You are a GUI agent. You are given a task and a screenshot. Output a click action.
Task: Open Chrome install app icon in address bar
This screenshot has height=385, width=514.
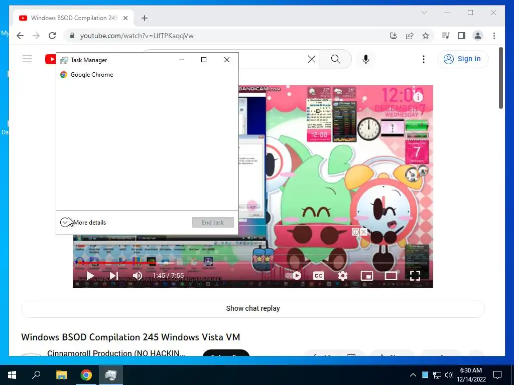[394, 36]
